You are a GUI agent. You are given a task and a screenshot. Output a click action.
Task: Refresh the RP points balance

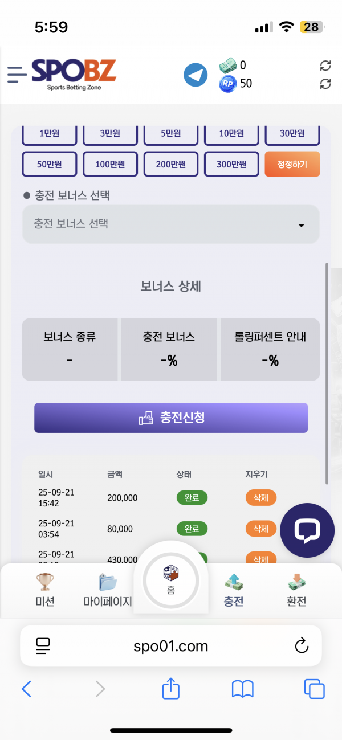325,84
